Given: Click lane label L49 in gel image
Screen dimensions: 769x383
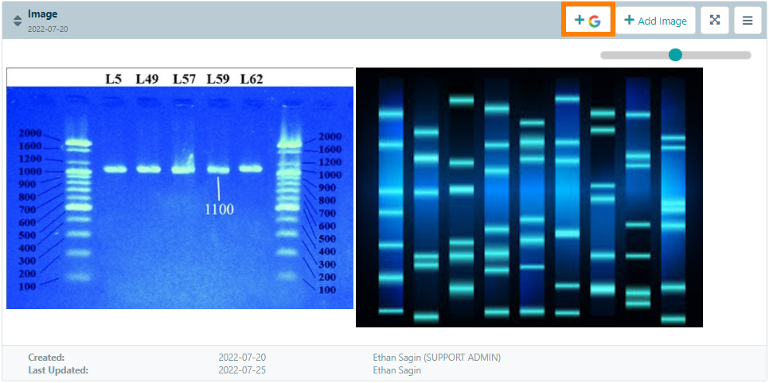Looking at the screenshot, I should [147, 79].
